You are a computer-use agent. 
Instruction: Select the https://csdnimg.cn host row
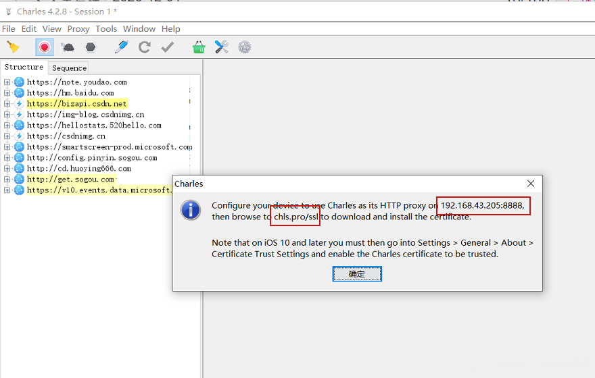(x=66, y=136)
